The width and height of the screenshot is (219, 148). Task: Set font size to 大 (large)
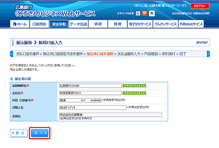[x=152, y=13]
